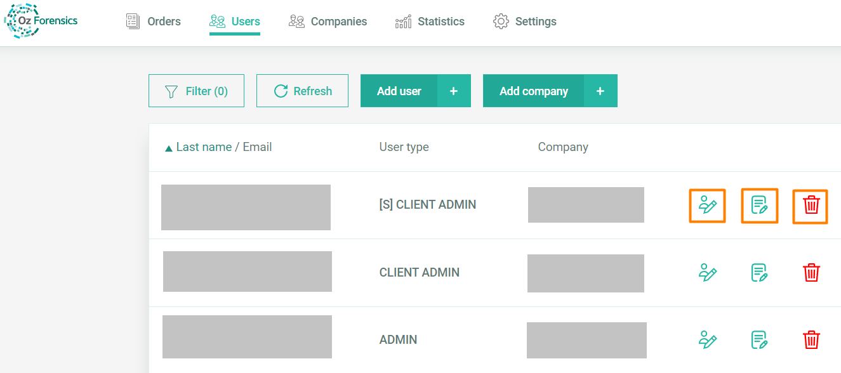Select the Users tab

tap(235, 22)
